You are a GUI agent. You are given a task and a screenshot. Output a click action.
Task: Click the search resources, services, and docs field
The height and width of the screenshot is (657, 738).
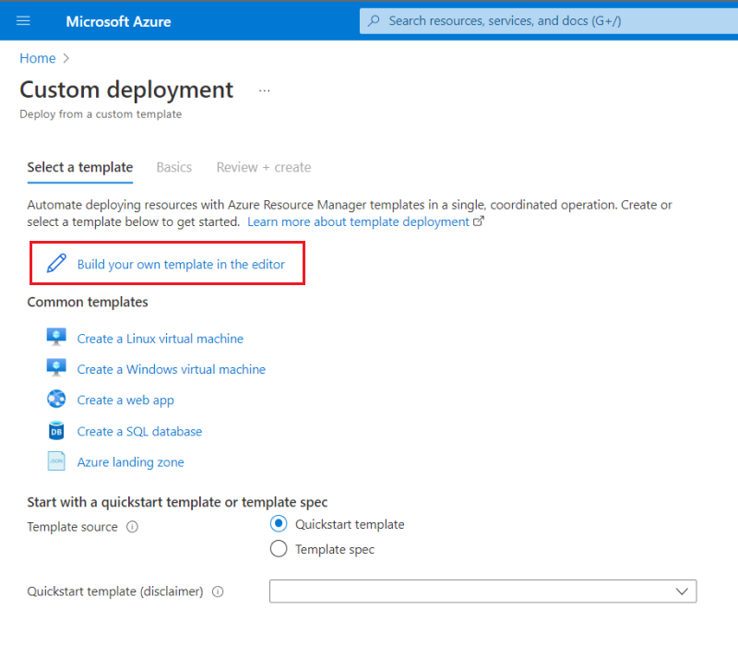tap(549, 21)
